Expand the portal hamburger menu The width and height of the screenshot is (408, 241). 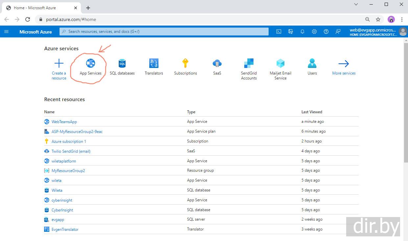(6, 32)
